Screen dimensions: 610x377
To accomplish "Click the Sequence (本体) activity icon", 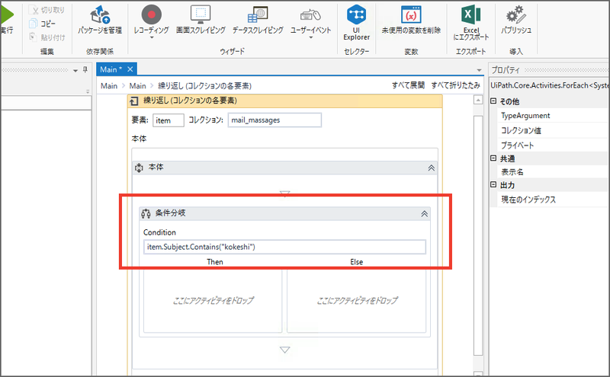I will point(139,168).
